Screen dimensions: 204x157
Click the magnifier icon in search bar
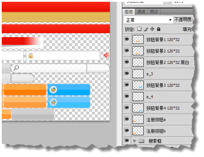point(16,68)
